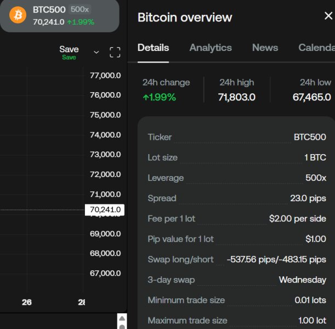Open the Calendar tab
The width and height of the screenshot is (335, 329).
click(x=316, y=48)
